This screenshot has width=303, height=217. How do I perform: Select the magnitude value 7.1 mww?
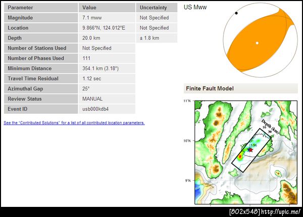tap(92, 18)
